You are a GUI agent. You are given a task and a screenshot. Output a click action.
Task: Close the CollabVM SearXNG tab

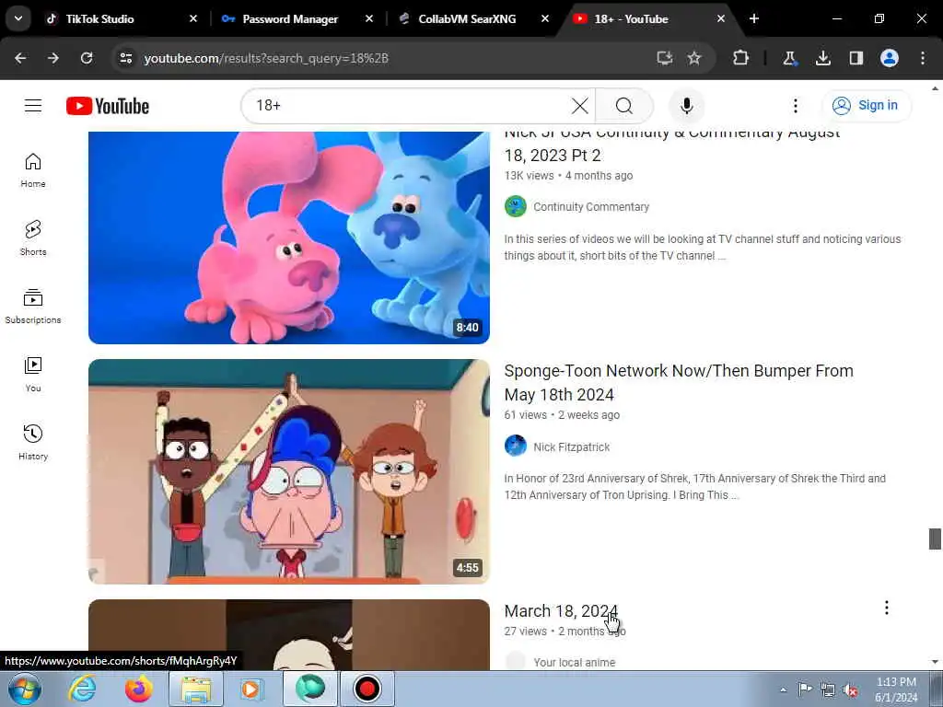coord(545,19)
